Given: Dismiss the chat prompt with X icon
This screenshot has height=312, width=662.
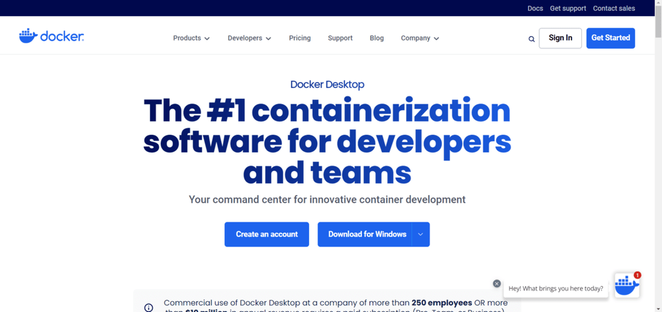Looking at the screenshot, I should [497, 284].
